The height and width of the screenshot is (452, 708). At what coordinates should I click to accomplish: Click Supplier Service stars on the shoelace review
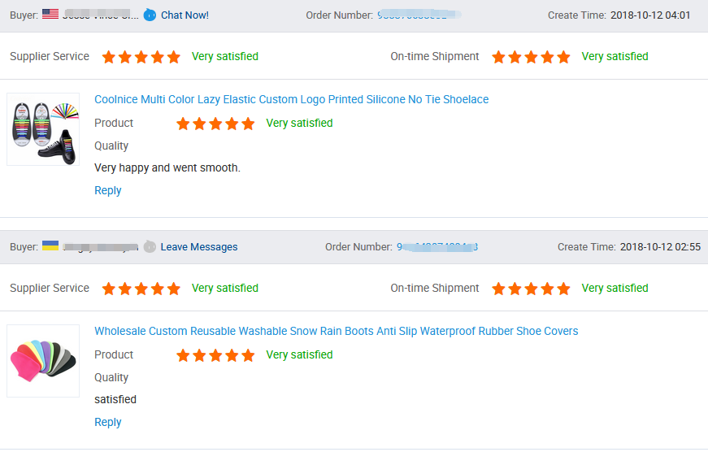click(141, 57)
